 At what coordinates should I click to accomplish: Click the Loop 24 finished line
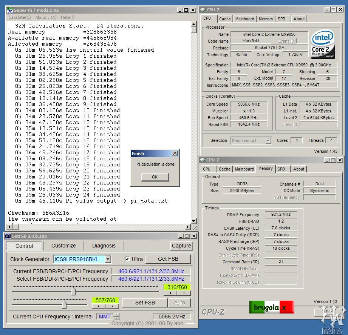click(68, 195)
